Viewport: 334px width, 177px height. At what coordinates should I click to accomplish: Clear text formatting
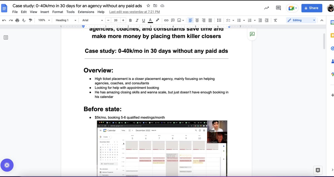[276, 20]
